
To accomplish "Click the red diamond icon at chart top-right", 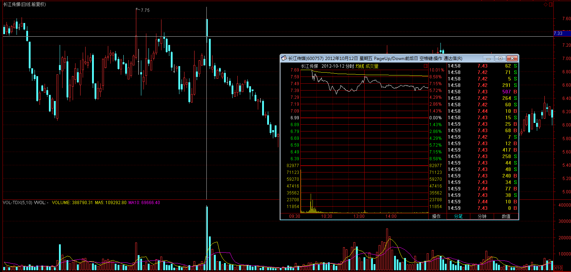I will (x=545, y=4).
